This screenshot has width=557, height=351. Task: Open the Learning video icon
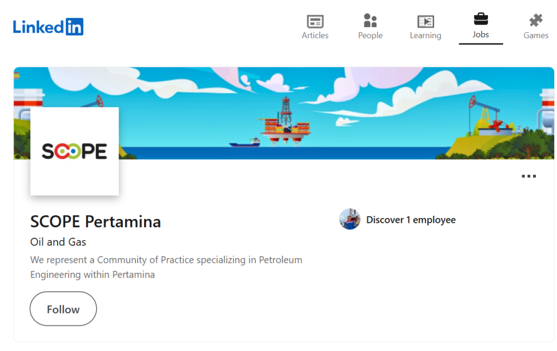pyautogui.click(x=425, y=21)
